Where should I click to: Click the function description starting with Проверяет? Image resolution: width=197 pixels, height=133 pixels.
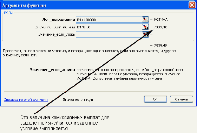tap(89, 53)
